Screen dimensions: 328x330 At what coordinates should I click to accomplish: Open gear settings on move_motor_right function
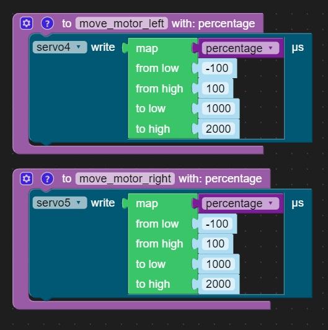pos(26,179)
